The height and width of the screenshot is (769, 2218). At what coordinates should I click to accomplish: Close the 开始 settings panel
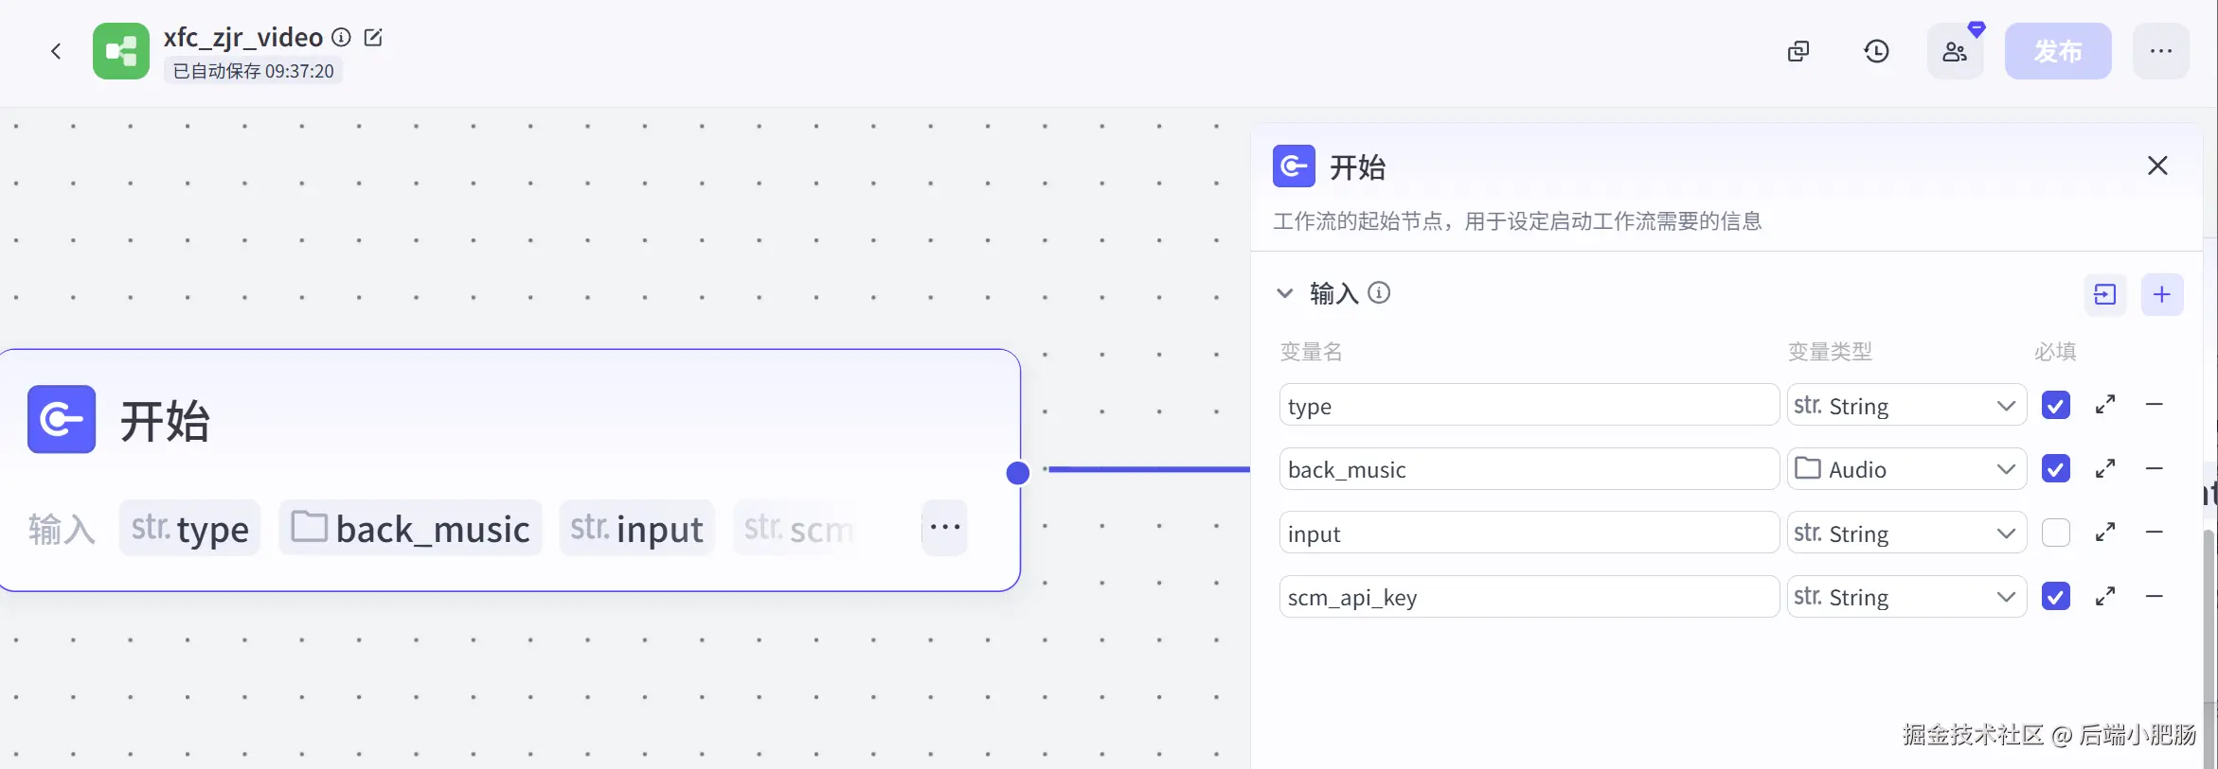tap(2157, 166)
